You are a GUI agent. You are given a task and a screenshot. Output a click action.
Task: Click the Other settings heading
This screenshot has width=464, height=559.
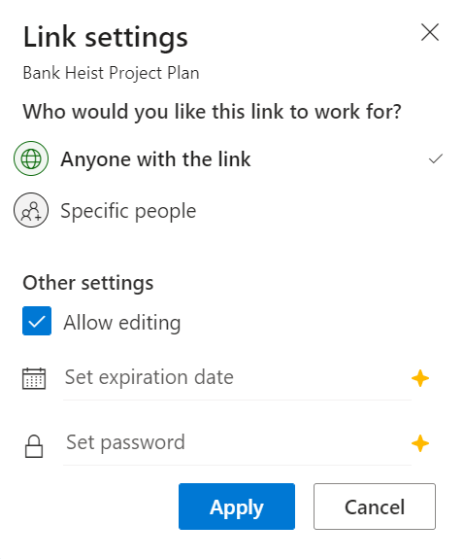[x=88, y=283]
